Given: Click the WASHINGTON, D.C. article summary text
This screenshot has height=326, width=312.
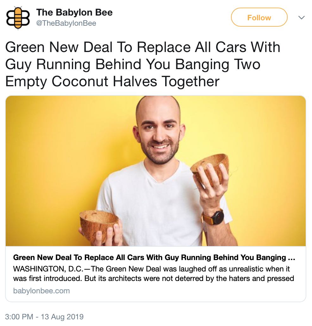Looking at the screenshot, I should (153, 274).
